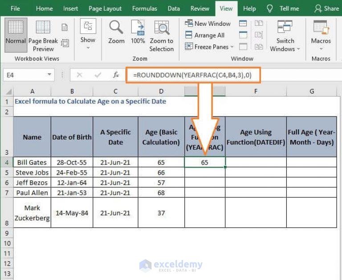Select the Normal workbook view
This screenshot has height=280, width=342.
coord(16,35)
